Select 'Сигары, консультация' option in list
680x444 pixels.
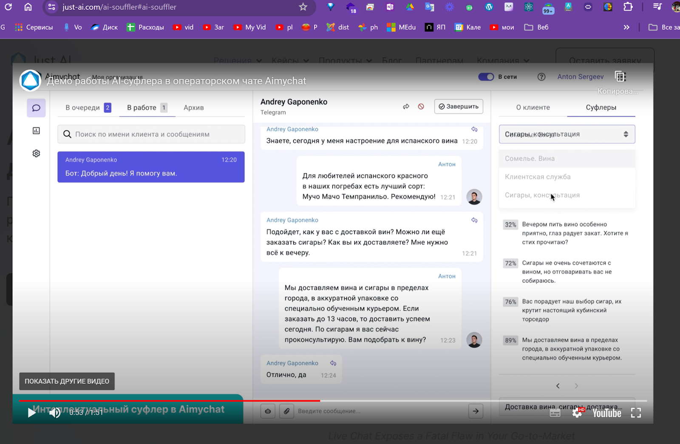point(567,195)
